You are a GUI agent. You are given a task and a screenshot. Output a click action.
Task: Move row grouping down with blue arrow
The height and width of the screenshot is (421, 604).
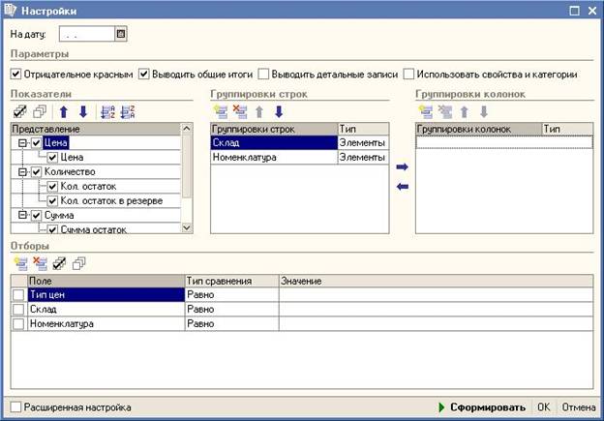(278, 112)
